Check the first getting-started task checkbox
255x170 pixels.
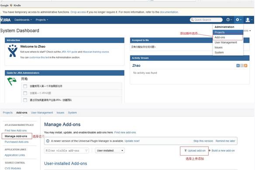[25, 86]
